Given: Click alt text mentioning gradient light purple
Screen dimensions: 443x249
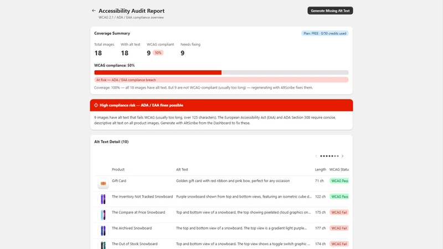Looking at the screenshot, I should (x=241, y=228).
